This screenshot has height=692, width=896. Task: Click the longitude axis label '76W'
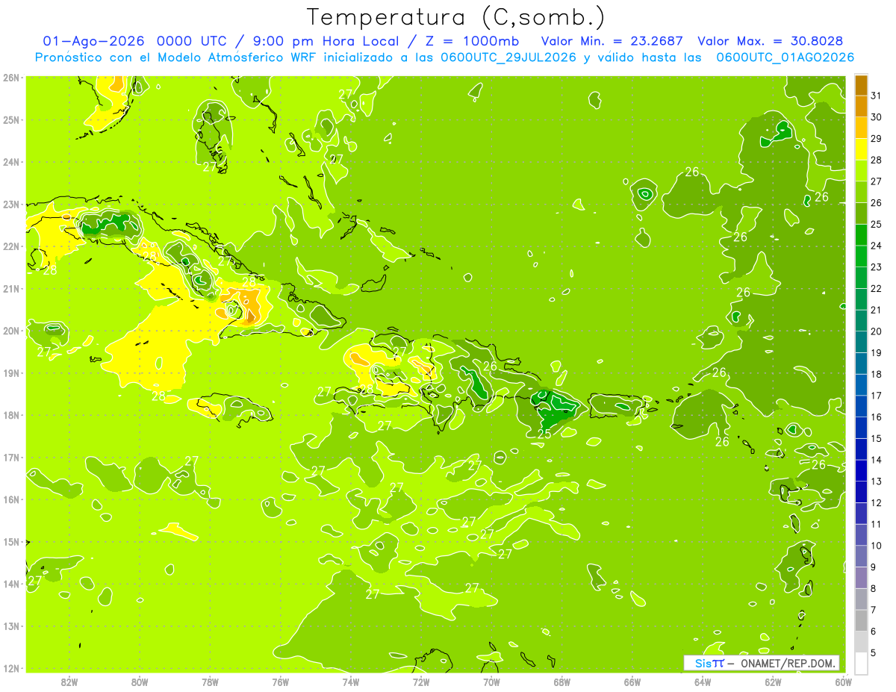point(281,681)
